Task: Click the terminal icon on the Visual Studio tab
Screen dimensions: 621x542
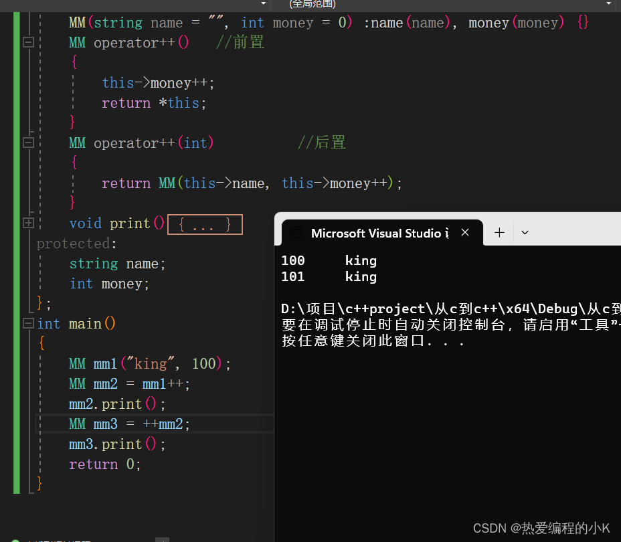Action: tap(296, 232)
